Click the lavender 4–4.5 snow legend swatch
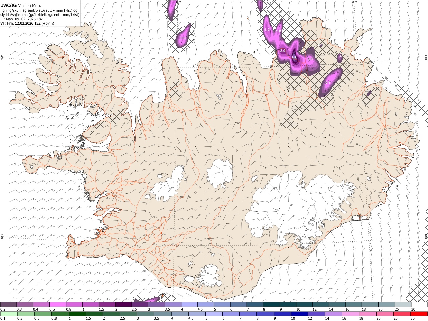Screen dimensions: 428x321 [x=189, y=304]
